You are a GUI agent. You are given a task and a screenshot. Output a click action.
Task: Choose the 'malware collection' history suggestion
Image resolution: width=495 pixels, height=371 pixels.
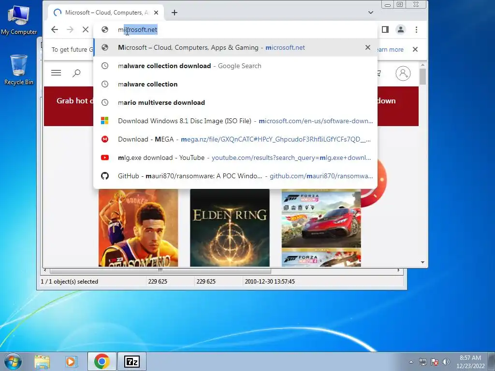point(235,84)
